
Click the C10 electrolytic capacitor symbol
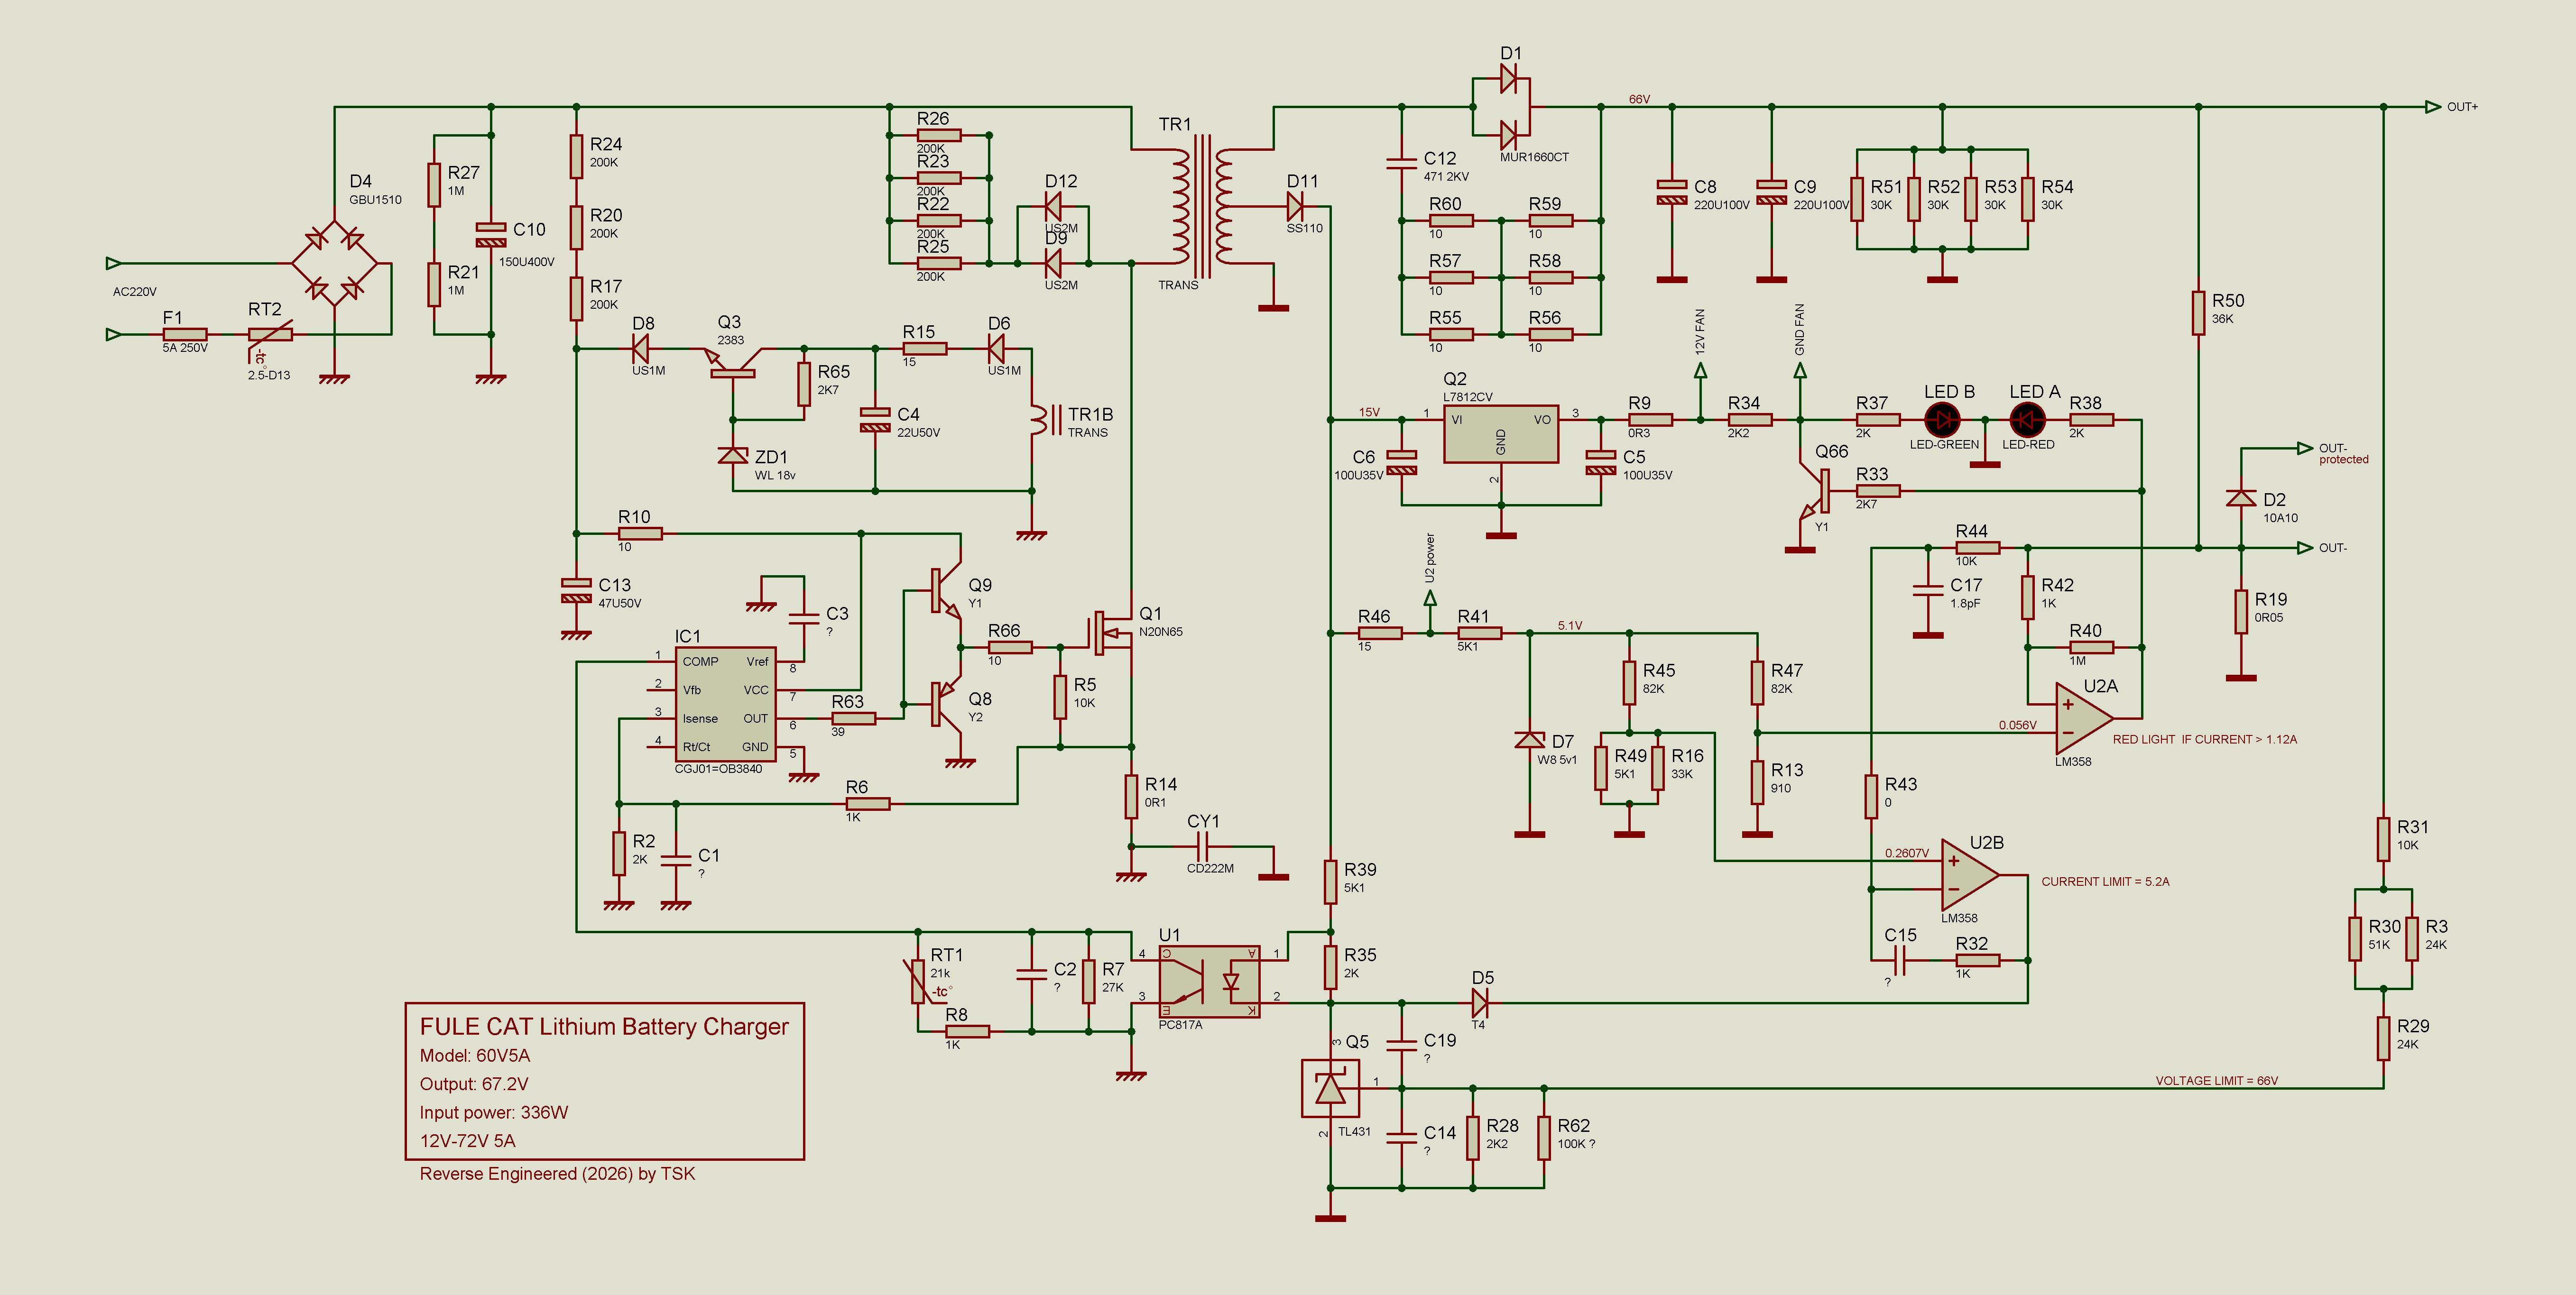tap(491, 235)
